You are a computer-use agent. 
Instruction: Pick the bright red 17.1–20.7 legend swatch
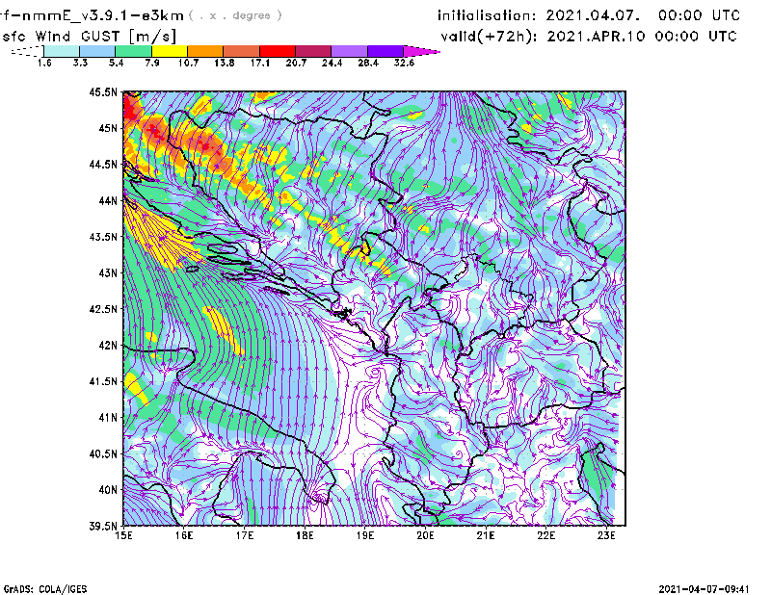278,51
